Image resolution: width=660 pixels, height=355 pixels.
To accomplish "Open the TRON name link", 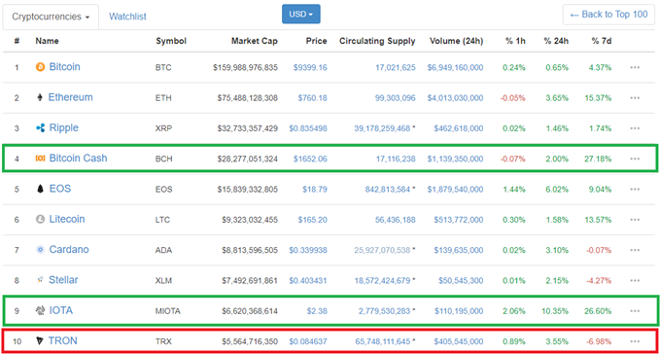I will tap(63, 340).
